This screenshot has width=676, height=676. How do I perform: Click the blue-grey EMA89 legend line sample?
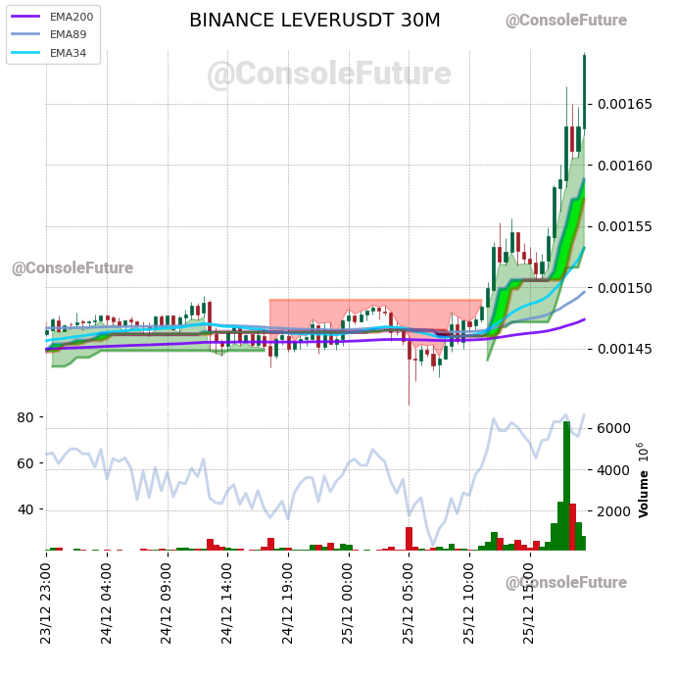point(25,34)
